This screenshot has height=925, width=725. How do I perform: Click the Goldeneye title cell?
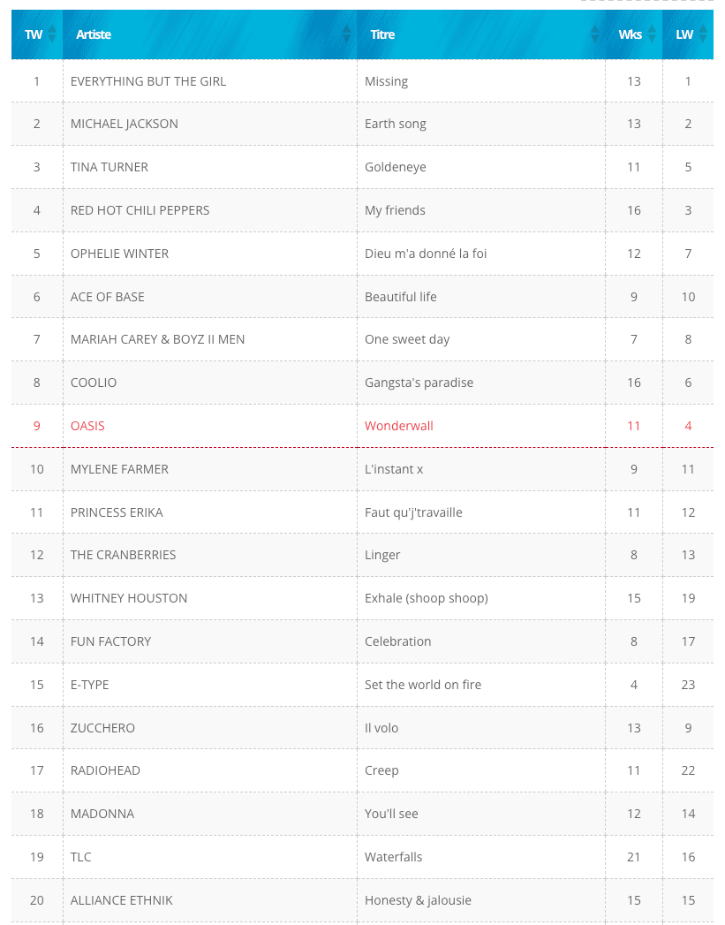[394, 167]
